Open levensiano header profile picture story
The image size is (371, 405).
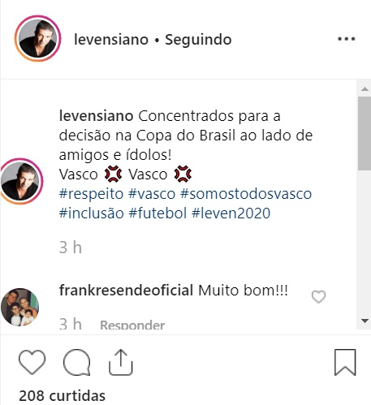[37, 38]
